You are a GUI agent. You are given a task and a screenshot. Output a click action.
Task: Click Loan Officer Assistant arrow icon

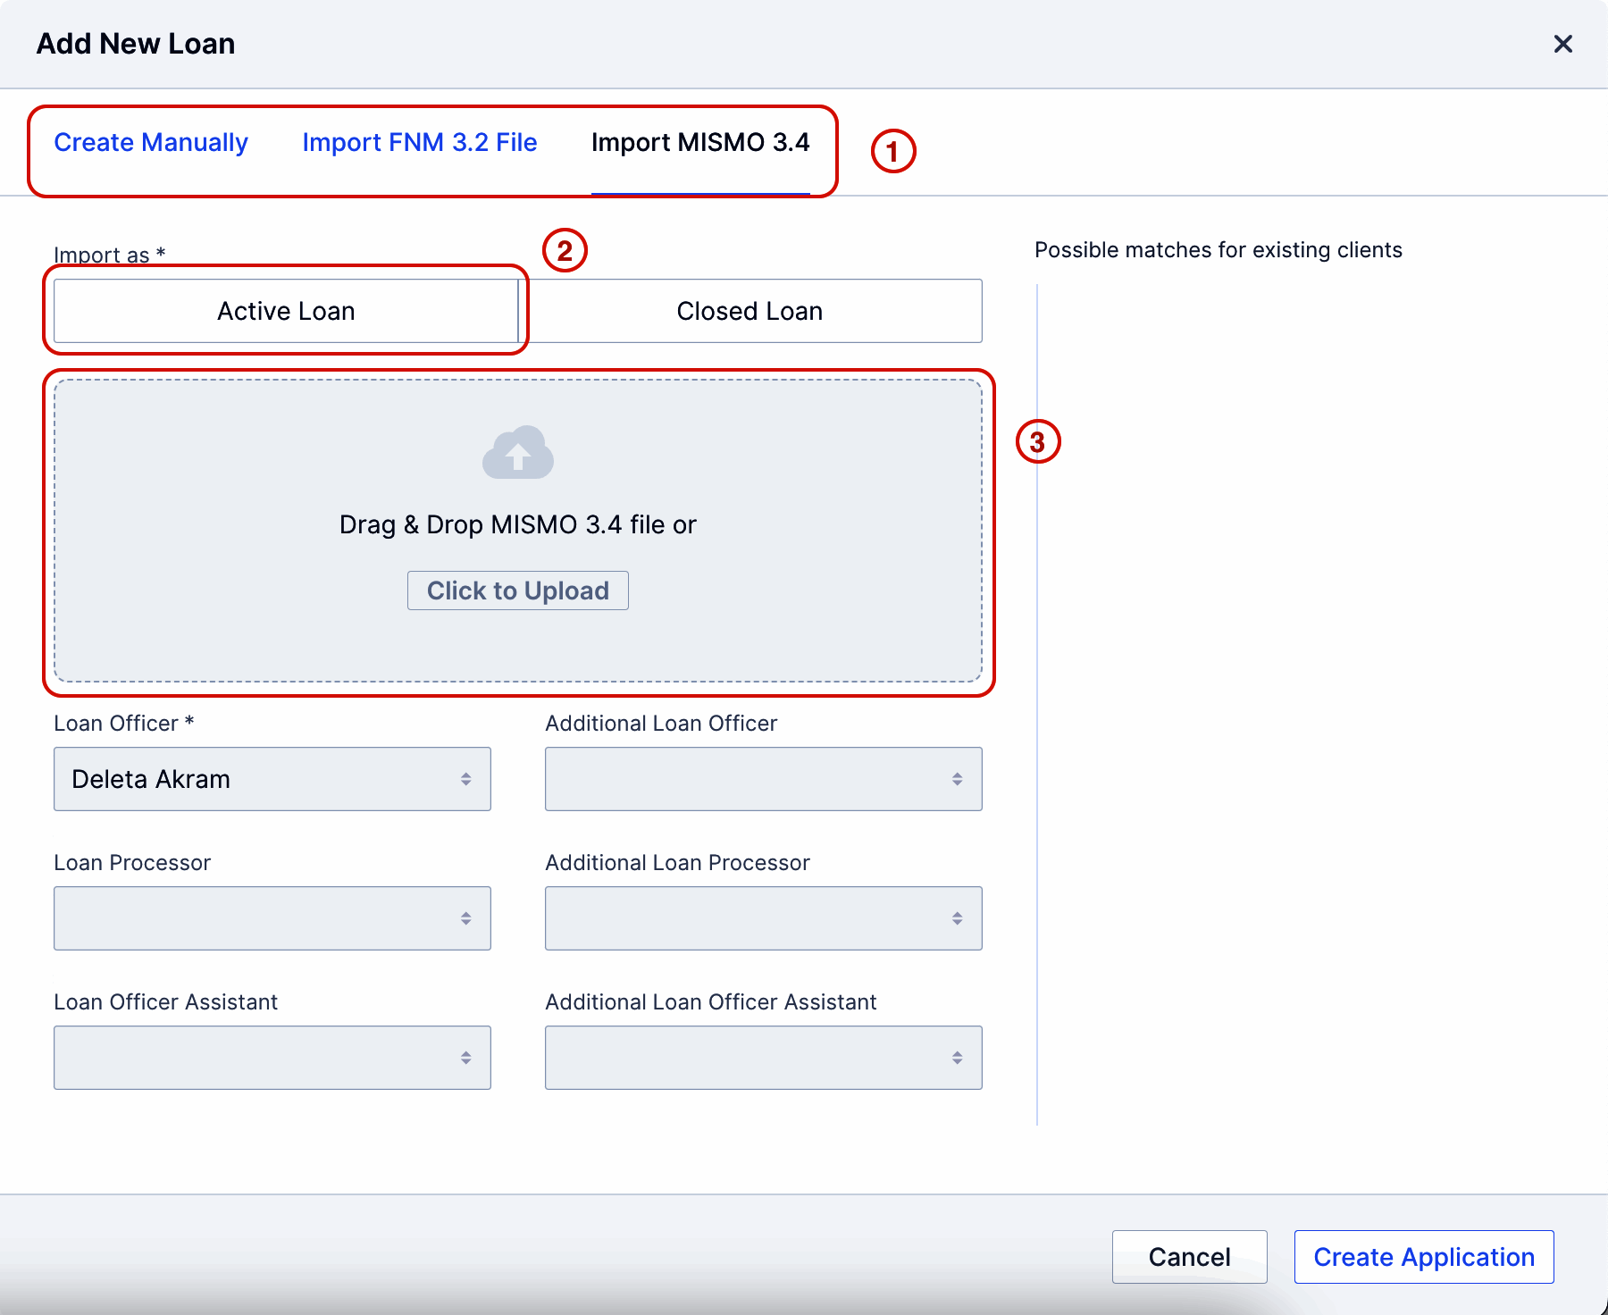coord(465,1058)
